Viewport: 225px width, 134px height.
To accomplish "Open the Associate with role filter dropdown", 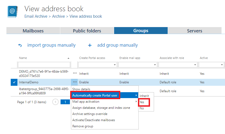I will (195, 65).
